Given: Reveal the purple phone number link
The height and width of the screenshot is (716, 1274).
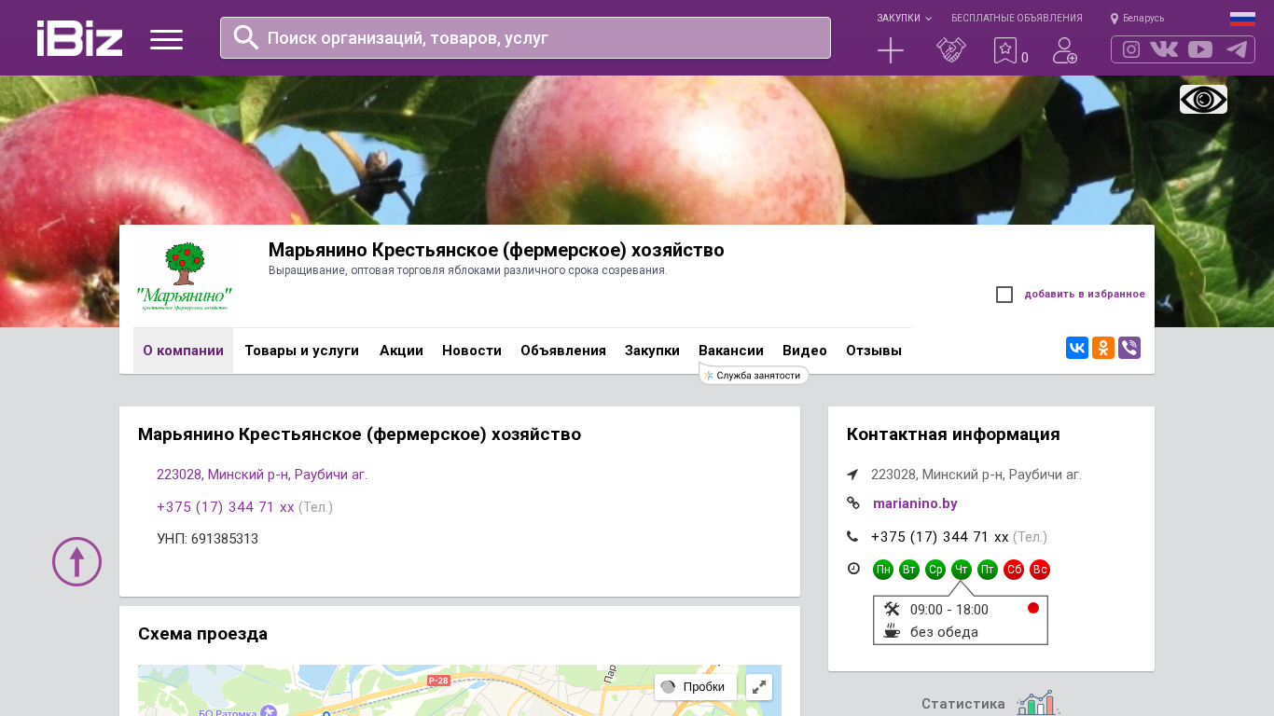Looking at the screenshot, I should pos(226,507).
